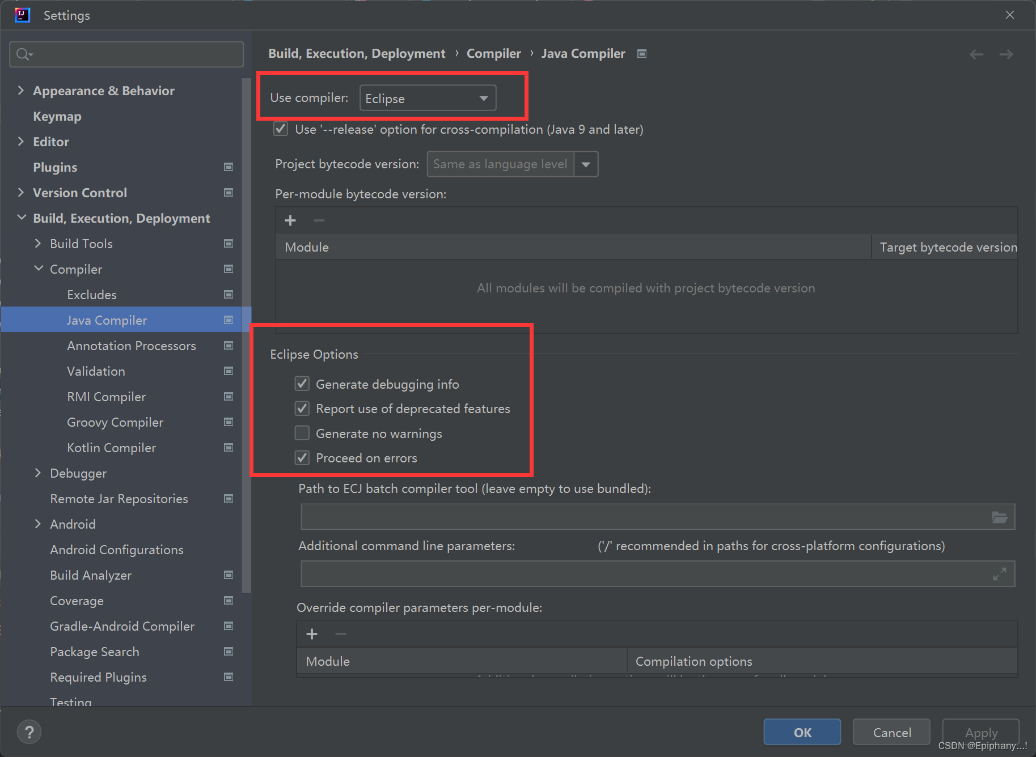Open the Keymap settings page
The width and height of the screenshot is (1036, 757).
57,116
